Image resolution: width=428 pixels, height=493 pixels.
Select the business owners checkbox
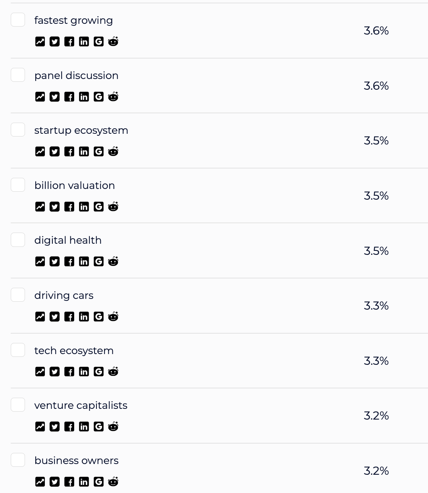coord(18,460)
